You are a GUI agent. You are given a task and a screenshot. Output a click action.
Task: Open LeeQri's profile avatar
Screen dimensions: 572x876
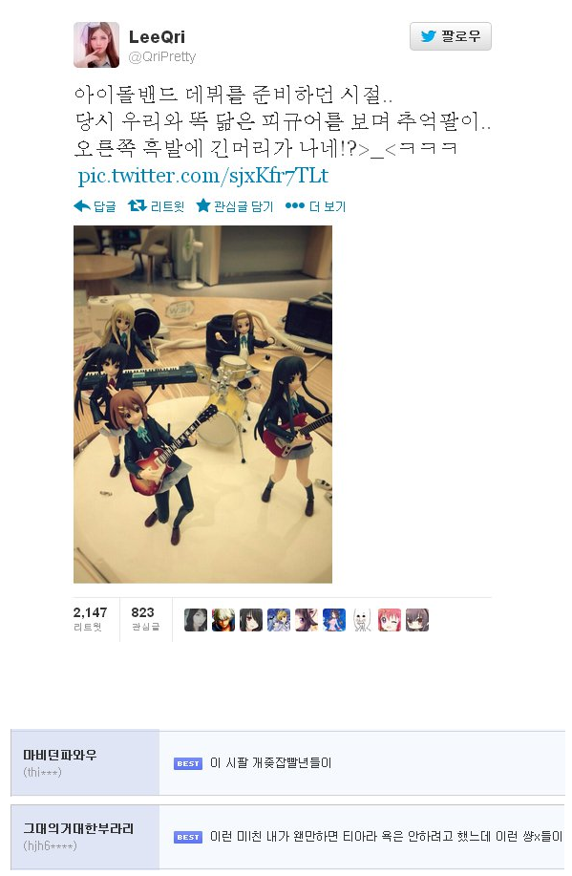coord(96,45)
